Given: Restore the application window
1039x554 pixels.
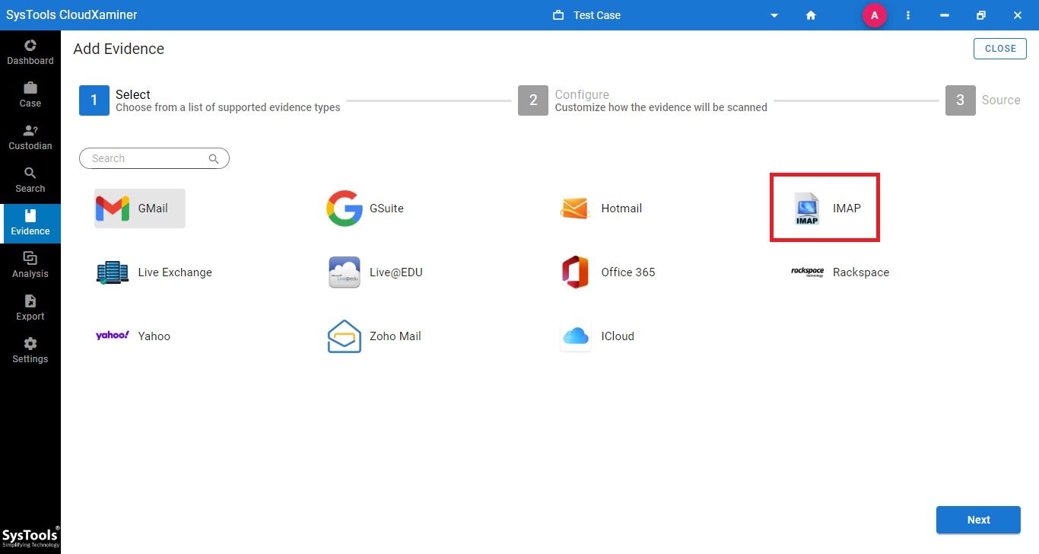Looking at the screenshot, I should 981,15.
